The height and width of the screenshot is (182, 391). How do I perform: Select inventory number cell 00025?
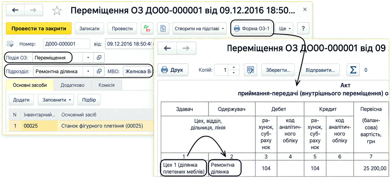click(x=40, y=126)
